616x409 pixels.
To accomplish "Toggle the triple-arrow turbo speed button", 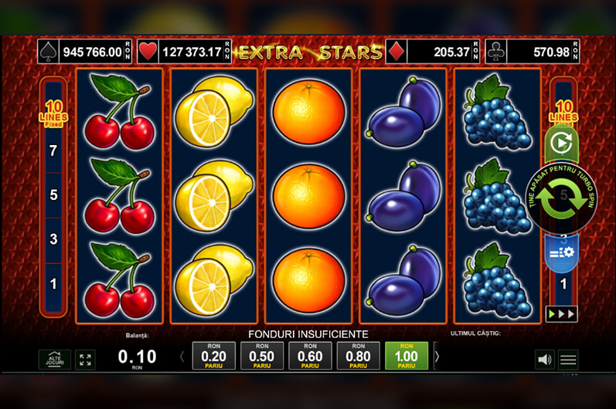I will coord(561,314).
